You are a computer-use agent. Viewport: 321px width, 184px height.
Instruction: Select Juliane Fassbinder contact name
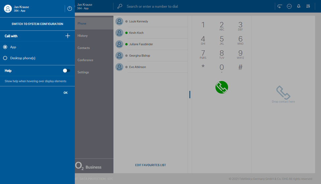pos(141,44)
